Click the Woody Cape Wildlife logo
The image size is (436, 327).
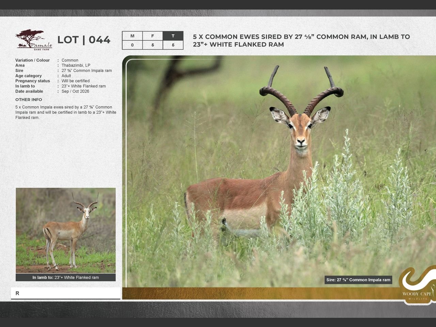(417, 286)
